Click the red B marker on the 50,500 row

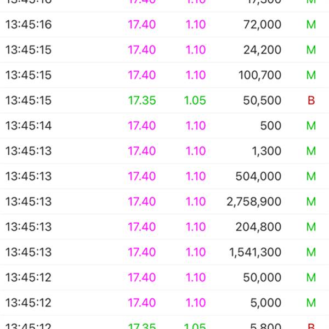(x=311, y=100)
